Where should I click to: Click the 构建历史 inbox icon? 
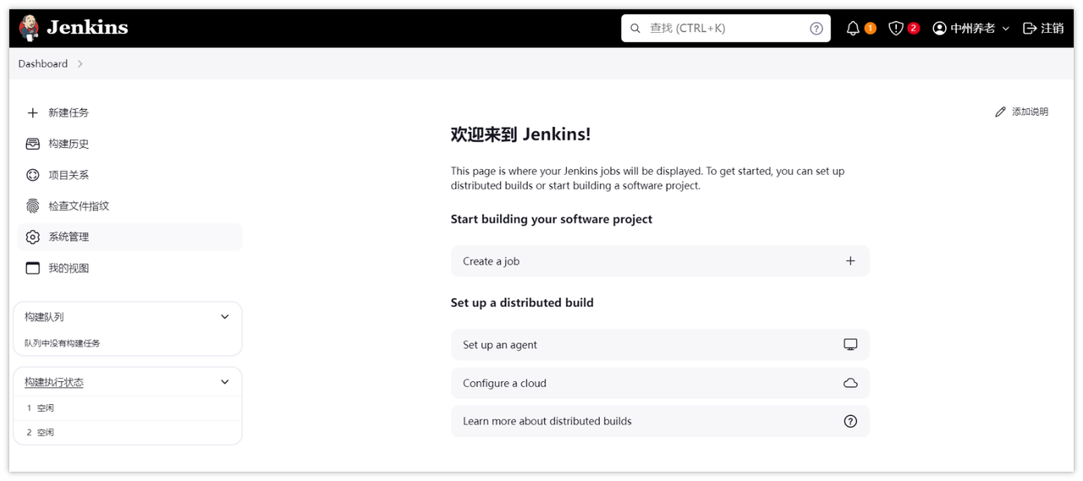tap(33, 144)
